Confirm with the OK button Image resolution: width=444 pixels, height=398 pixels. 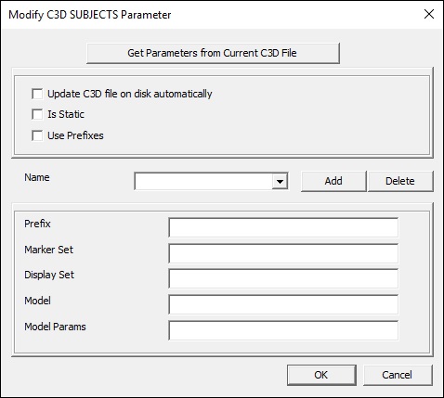pos(321,375)
